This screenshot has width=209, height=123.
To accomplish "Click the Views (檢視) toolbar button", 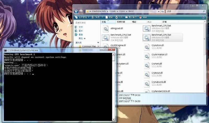I will click(x=96, y=17).
